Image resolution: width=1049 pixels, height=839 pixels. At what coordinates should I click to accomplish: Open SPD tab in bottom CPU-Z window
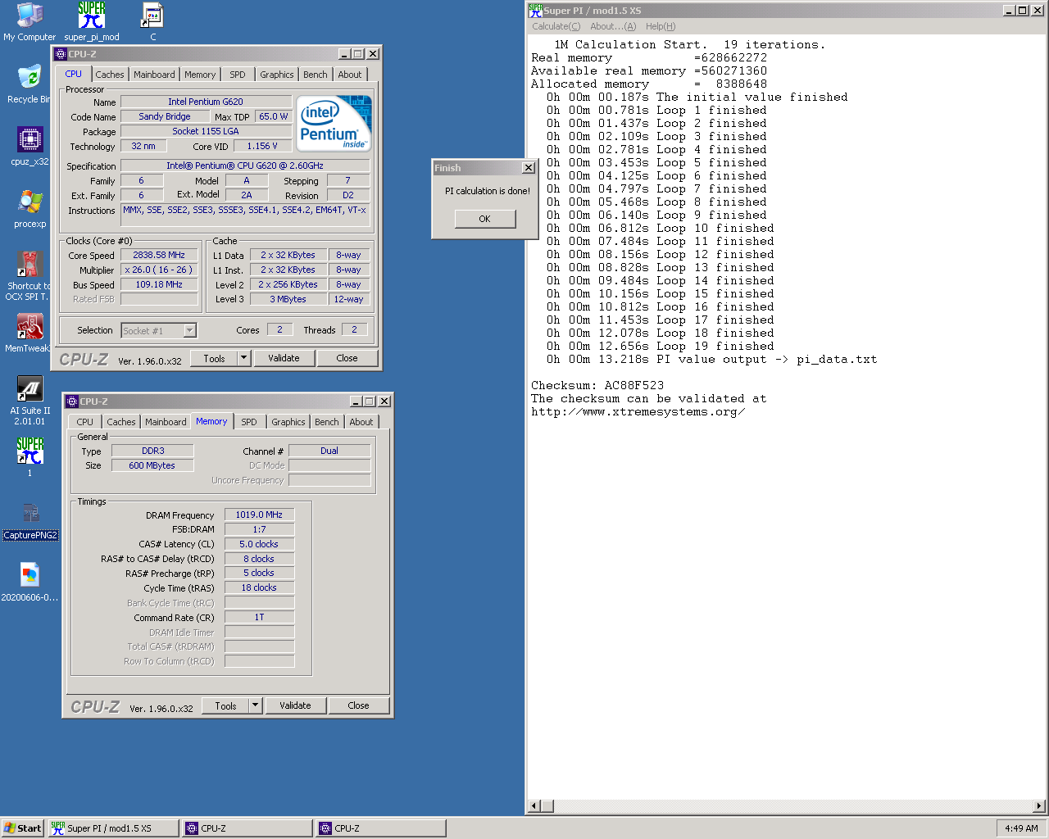click(249, 422)
